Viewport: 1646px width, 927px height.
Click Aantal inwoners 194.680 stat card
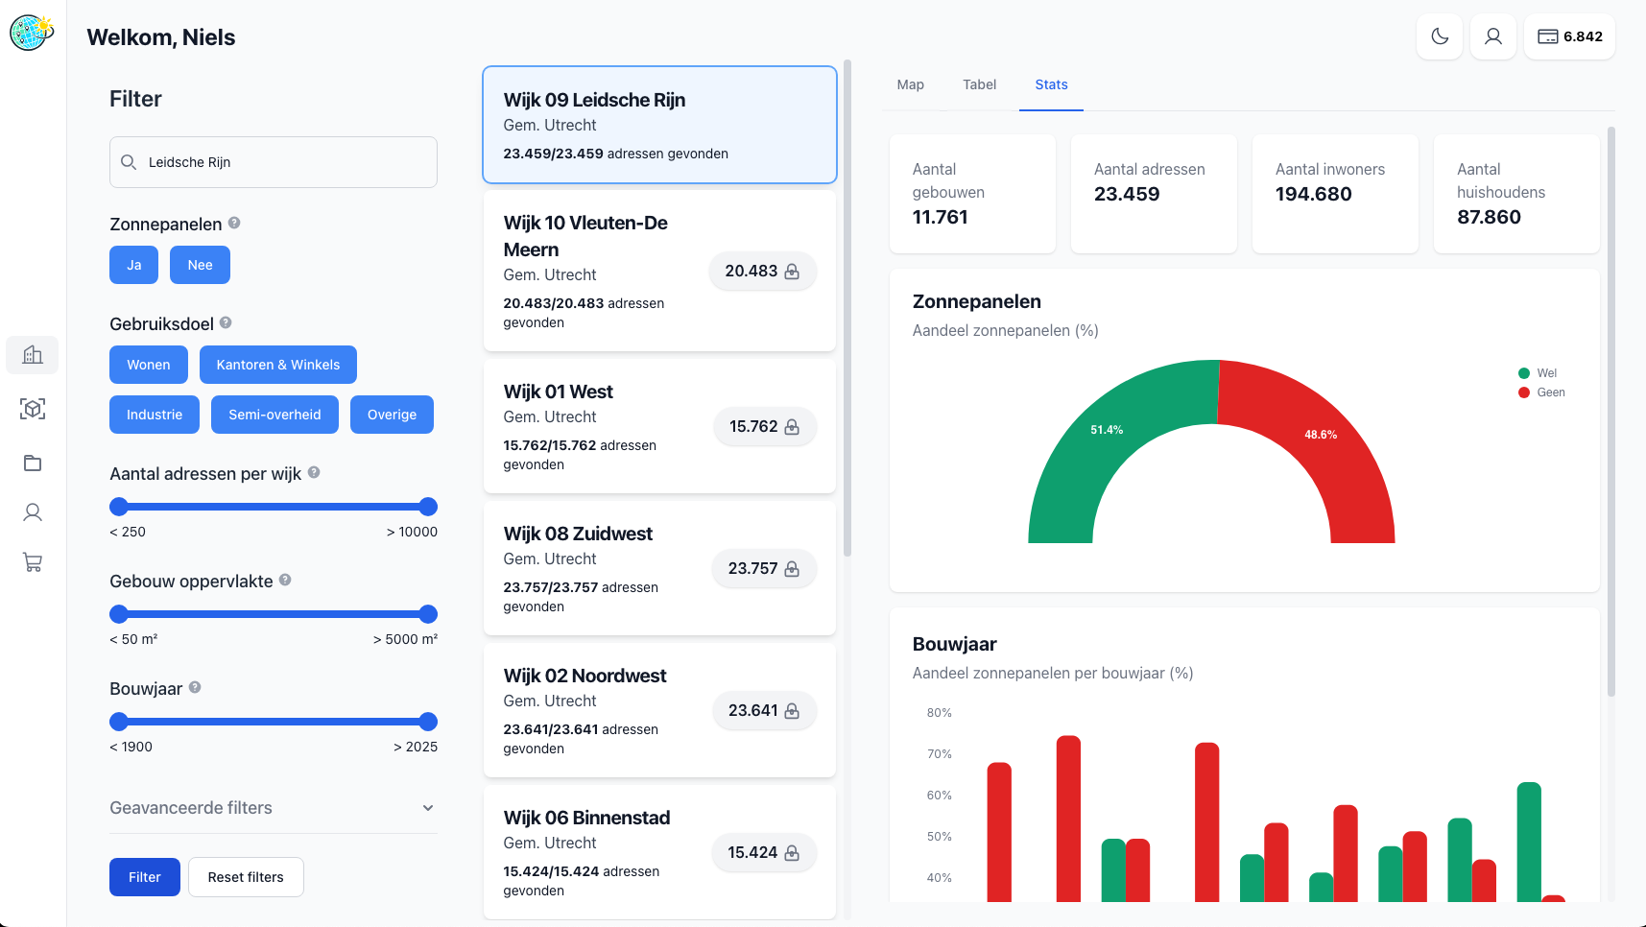click(x=1335, y=194)
